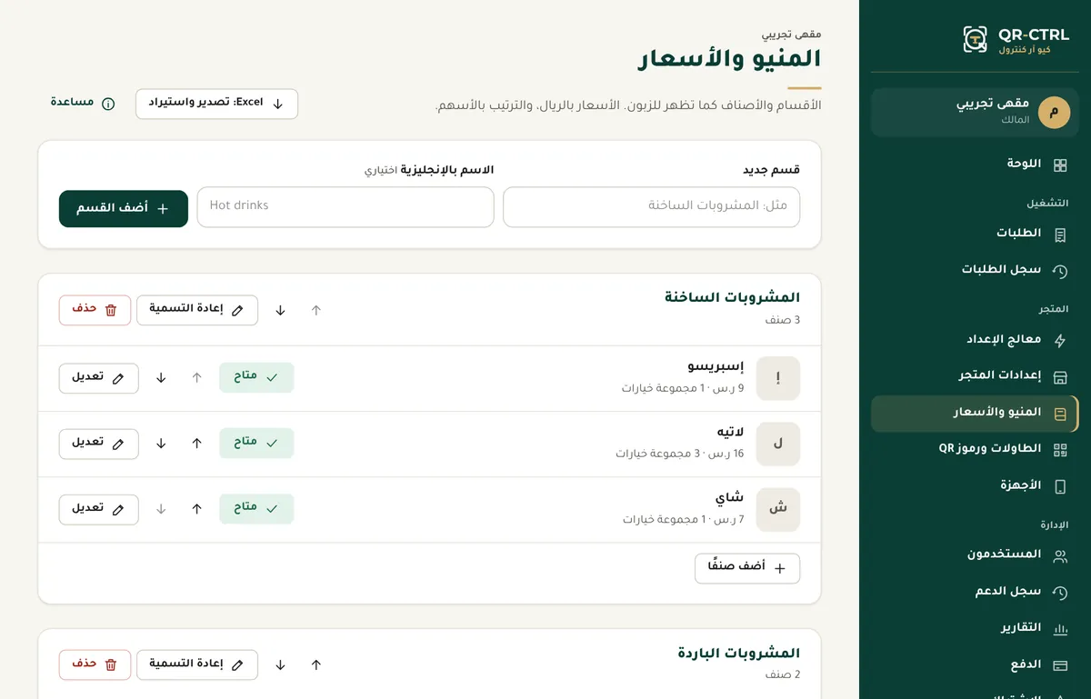Image resolution: width=1091 pixels, height=699 pixels.
Task: Click أضف القسم add section button
Action: (x=124, y=208)
